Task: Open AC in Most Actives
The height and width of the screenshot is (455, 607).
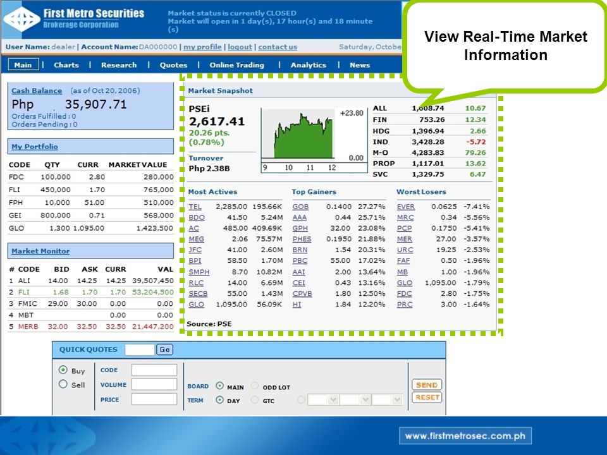Action: coord(193,229)
